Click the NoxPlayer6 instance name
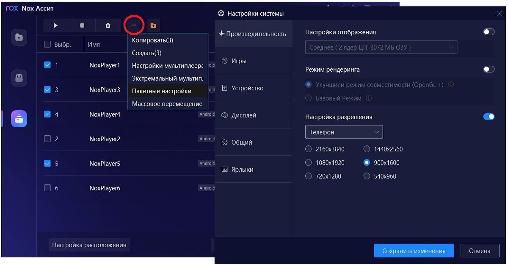Image resolution: width=508 pixels, height=265 pixels. point(105,188)
